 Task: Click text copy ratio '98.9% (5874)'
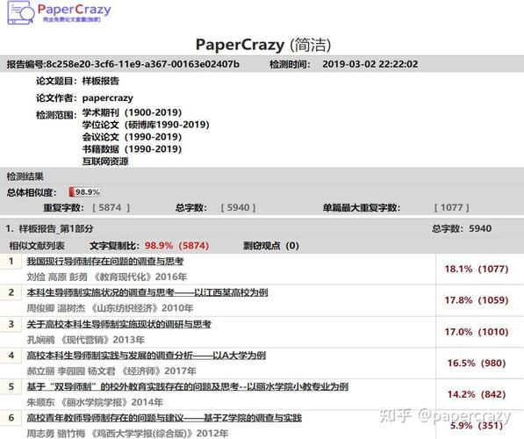pyautogui.click(x=176, y=246)
